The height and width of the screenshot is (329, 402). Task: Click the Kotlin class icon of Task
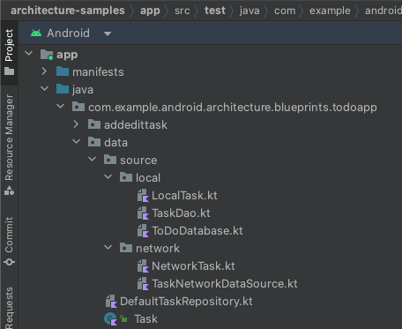pos(111,319)
